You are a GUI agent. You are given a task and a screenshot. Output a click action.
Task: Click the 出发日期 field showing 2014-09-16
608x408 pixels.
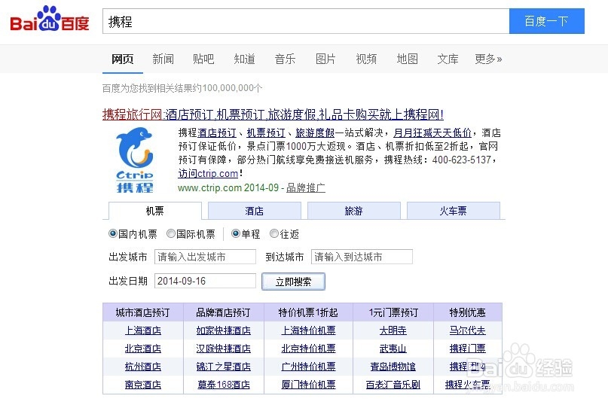click(205, 281)
